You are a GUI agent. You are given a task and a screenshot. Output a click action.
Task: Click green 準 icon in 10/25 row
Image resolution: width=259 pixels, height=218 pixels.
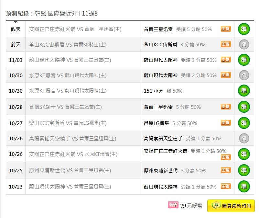click(244, 170)
